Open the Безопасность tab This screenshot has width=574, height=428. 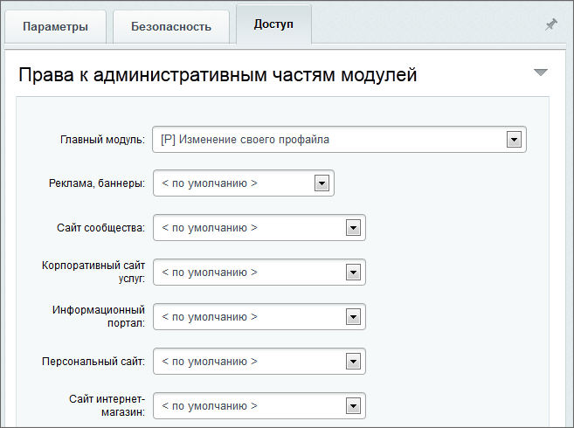[171, 26]
